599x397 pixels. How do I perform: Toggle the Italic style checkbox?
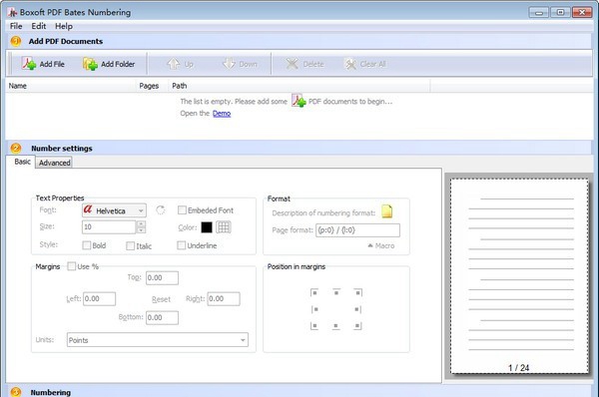click(x=130, y=245)
